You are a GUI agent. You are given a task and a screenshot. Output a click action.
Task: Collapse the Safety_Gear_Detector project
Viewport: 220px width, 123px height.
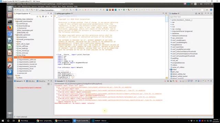pyautogui.click(x=14, y=19)
